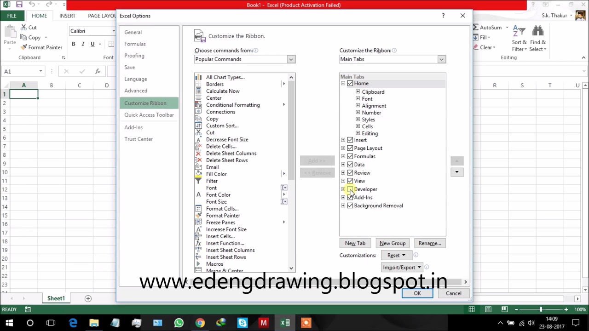Screen dimensions: 589x331
Task: Click the Conditional Formatting command icon
Action: (x=198, y=105)
